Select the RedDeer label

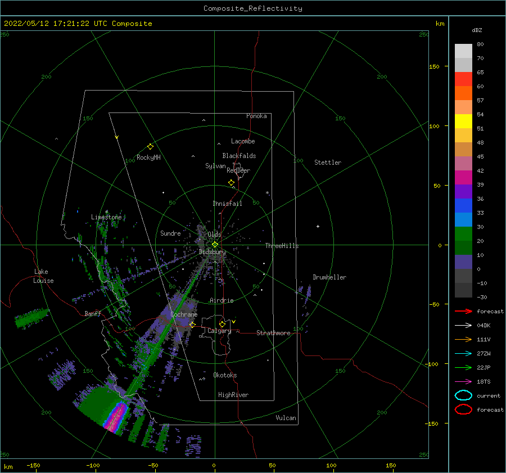[238, 170]
